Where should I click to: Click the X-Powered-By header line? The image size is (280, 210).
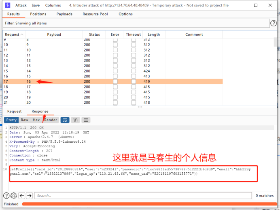pos(47,141)
